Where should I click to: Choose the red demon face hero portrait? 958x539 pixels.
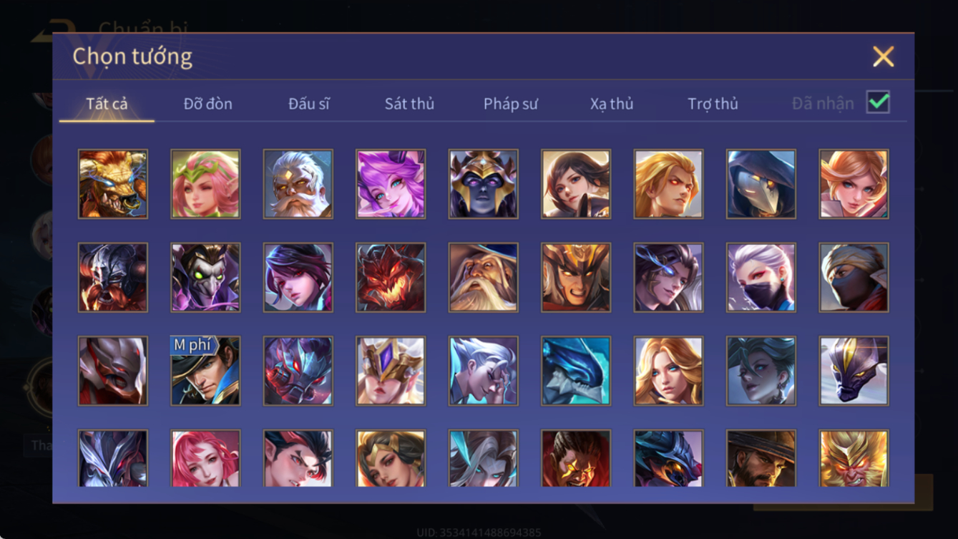click(x=391, y=278)
